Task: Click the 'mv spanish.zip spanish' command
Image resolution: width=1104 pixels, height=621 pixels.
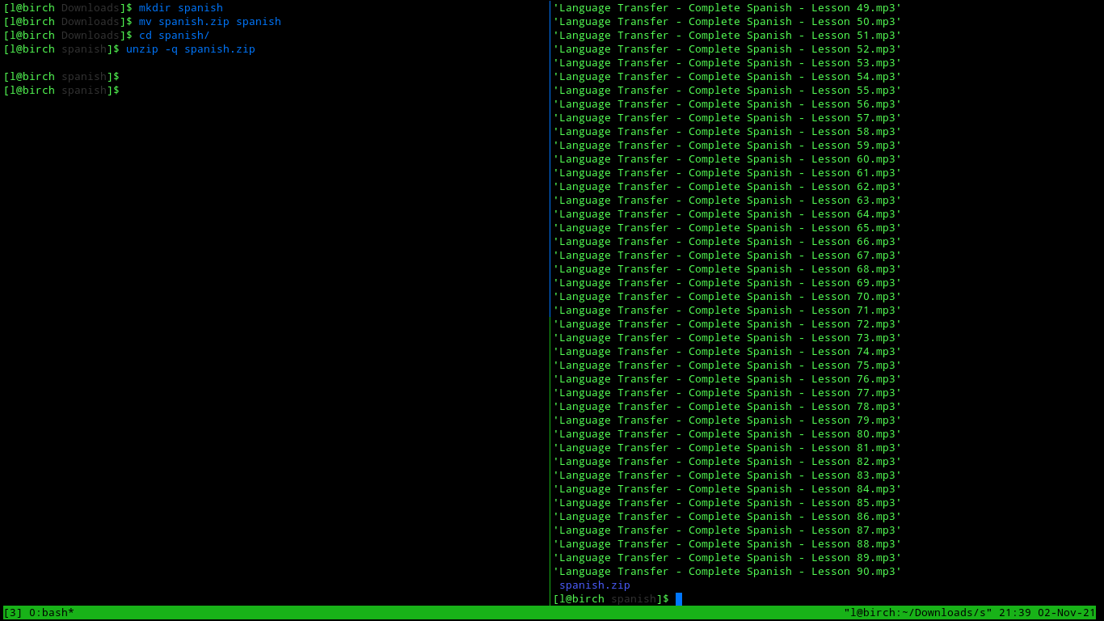Action: (x=210, y=22)
